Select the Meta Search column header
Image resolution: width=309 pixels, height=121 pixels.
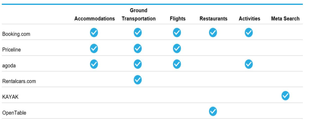(285, 19)
